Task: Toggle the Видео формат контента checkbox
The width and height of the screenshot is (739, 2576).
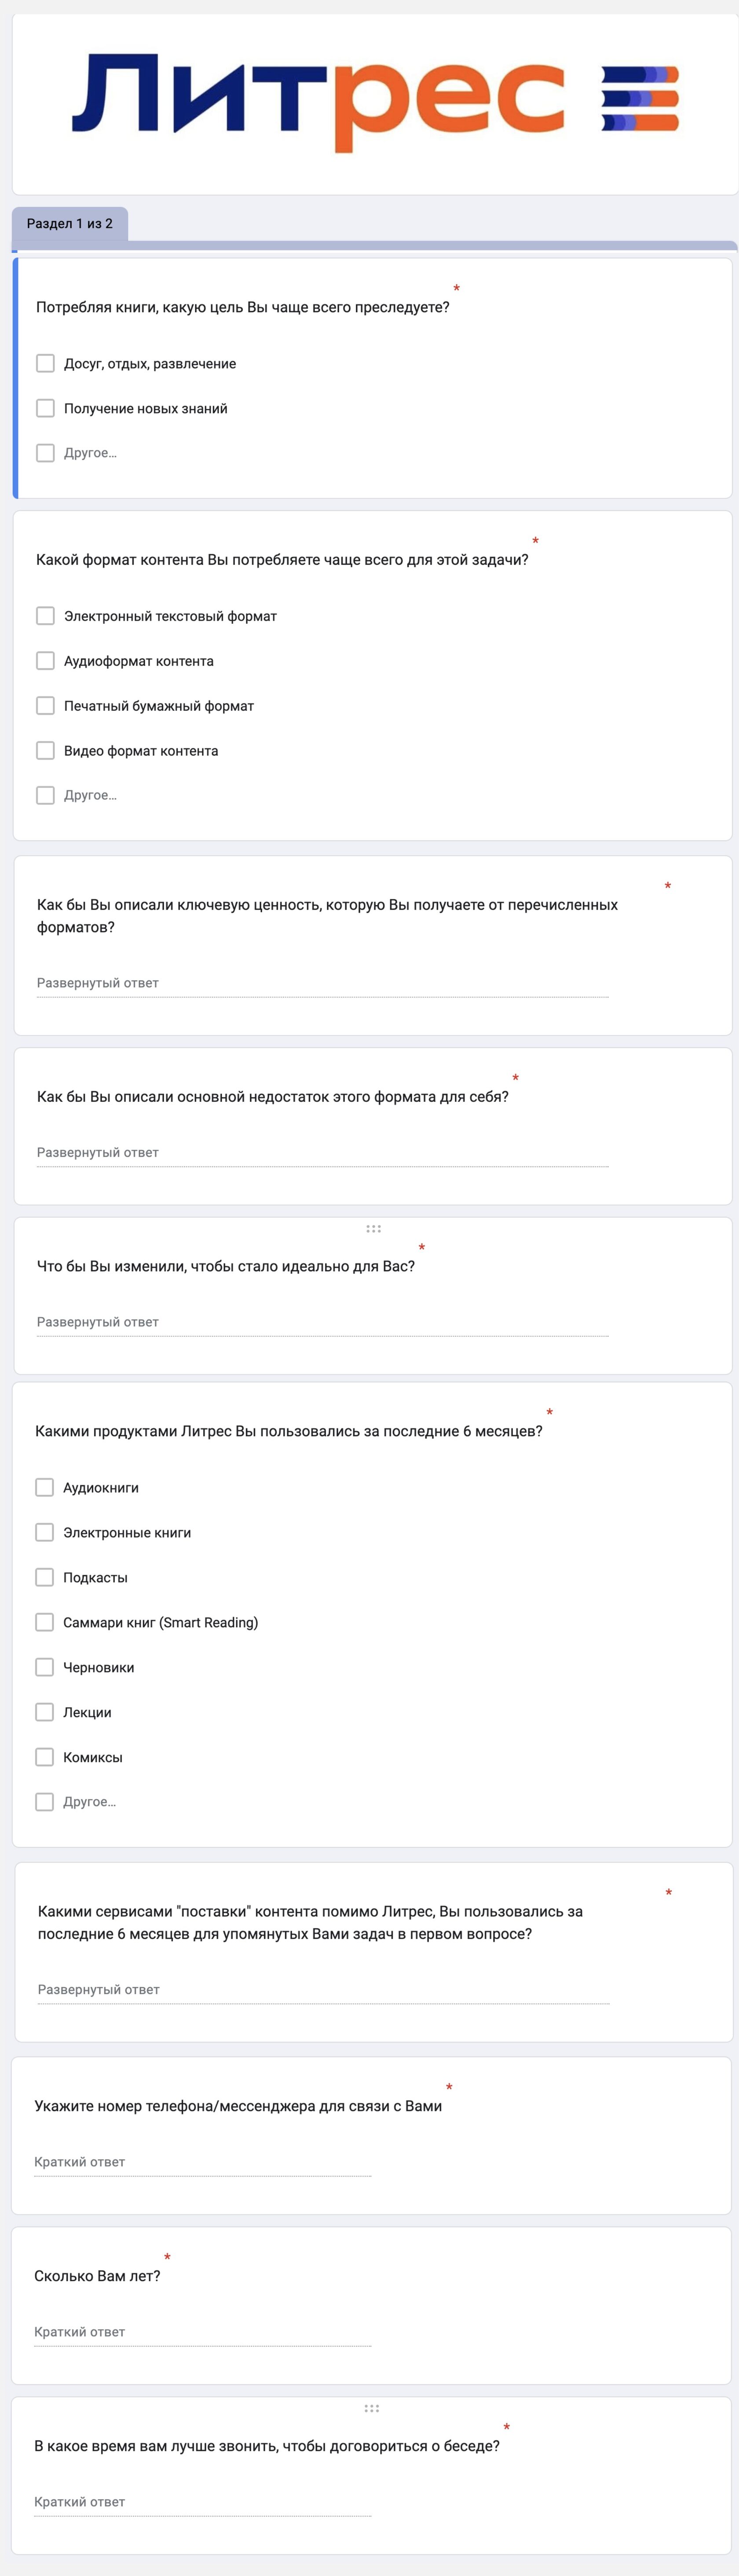Action: 45,751
